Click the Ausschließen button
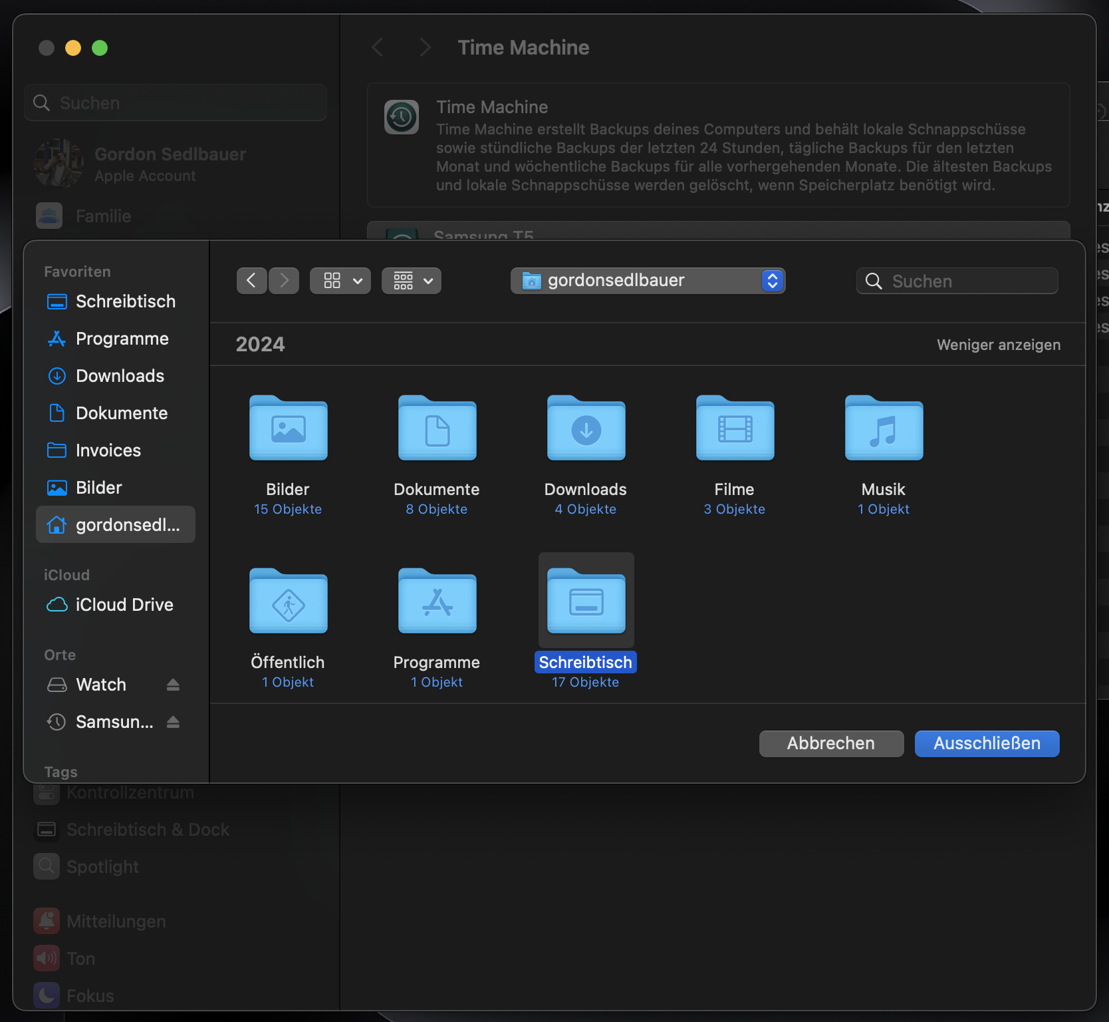The image size is (1109, 1022). click(987, 743)
